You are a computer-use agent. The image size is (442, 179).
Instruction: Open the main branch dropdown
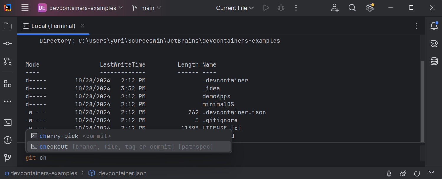click(x=147, y=8)
